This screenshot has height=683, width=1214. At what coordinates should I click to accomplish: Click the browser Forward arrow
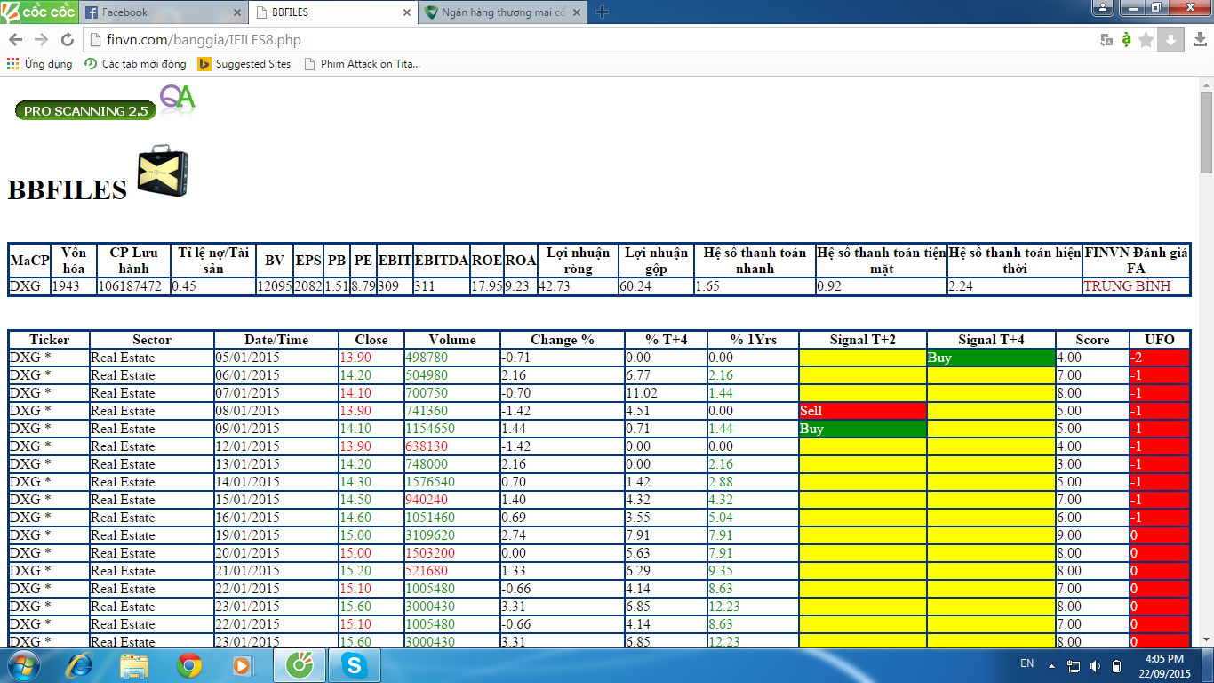pyautogui.click(x=41, y=40)
